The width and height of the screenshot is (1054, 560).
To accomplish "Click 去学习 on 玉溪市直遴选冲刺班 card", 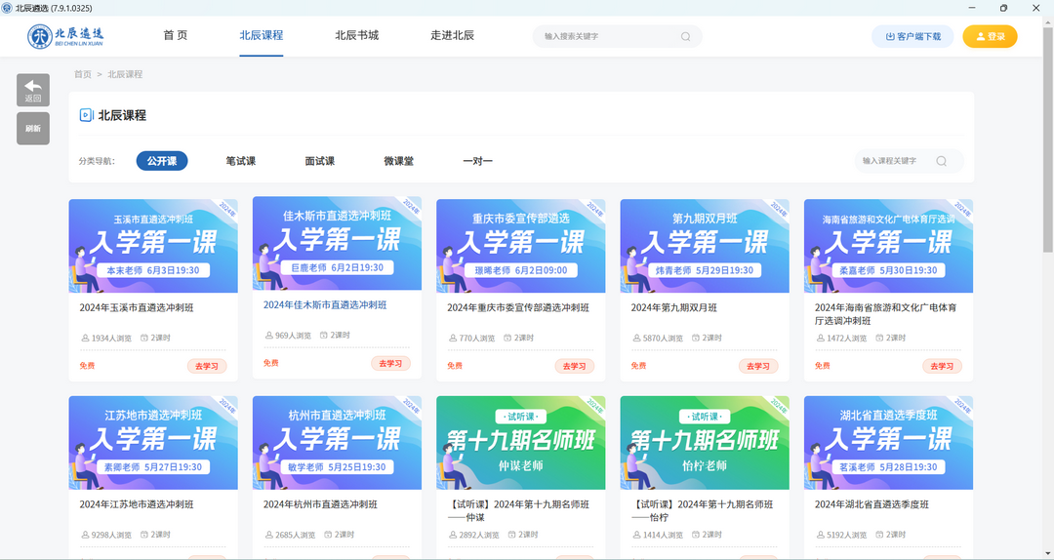I will point(207,367).
